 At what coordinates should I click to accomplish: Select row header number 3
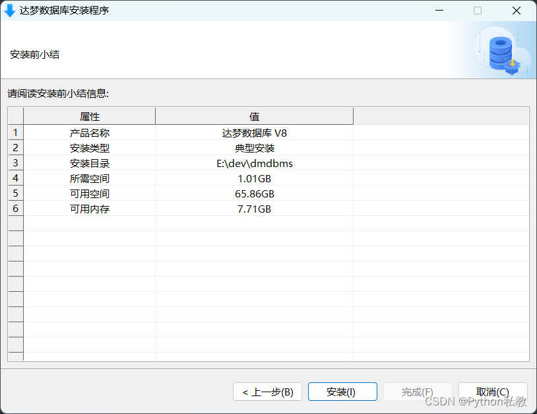click(15, 162)
